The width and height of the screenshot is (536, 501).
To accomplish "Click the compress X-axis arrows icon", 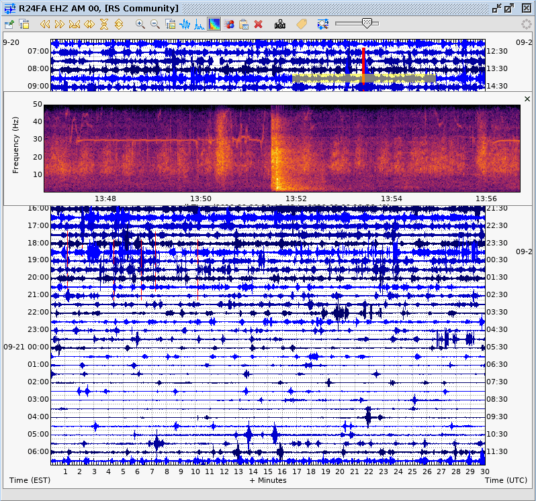I will [74, 24].
